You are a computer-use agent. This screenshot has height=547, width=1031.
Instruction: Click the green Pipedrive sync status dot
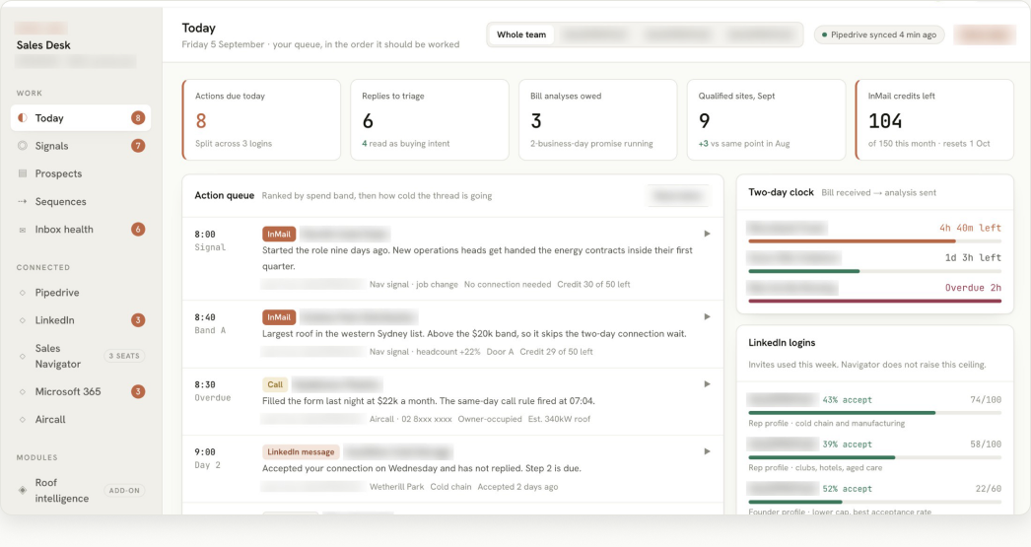coord(825,34)
